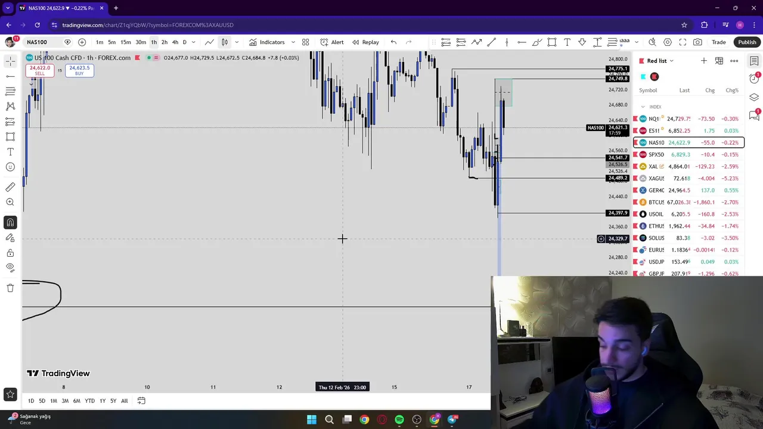
Task: Toggle hide all drawings eye icon
Action: (x=10, y=268)
